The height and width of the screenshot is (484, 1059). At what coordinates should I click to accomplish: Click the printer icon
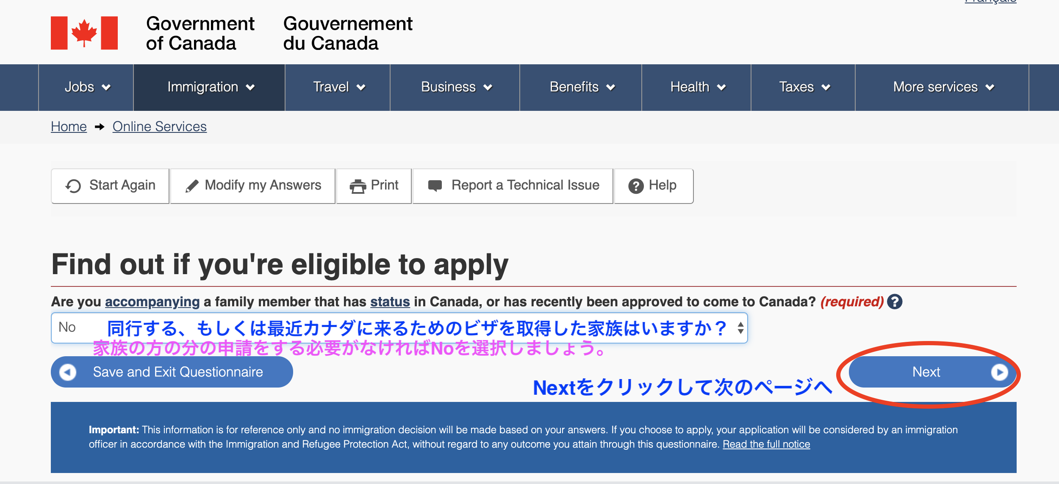click(358, 186)
